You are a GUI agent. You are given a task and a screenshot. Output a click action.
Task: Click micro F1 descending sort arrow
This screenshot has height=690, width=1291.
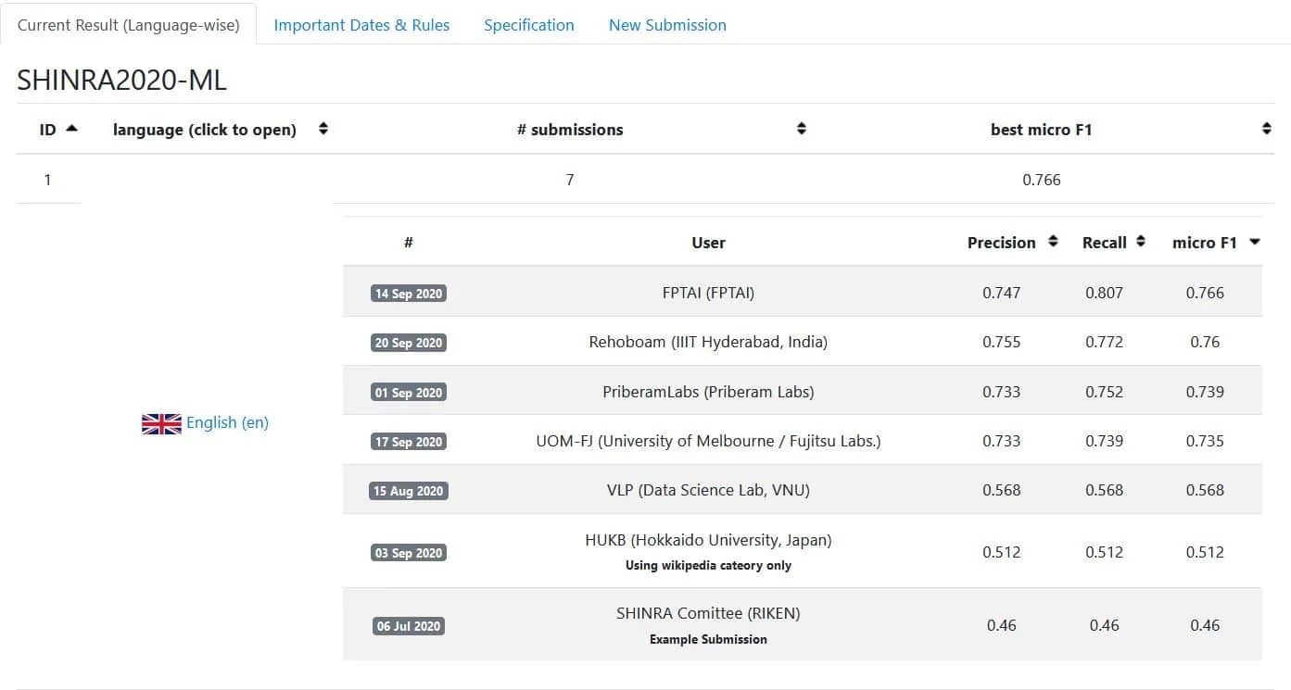coord(1255,242)
